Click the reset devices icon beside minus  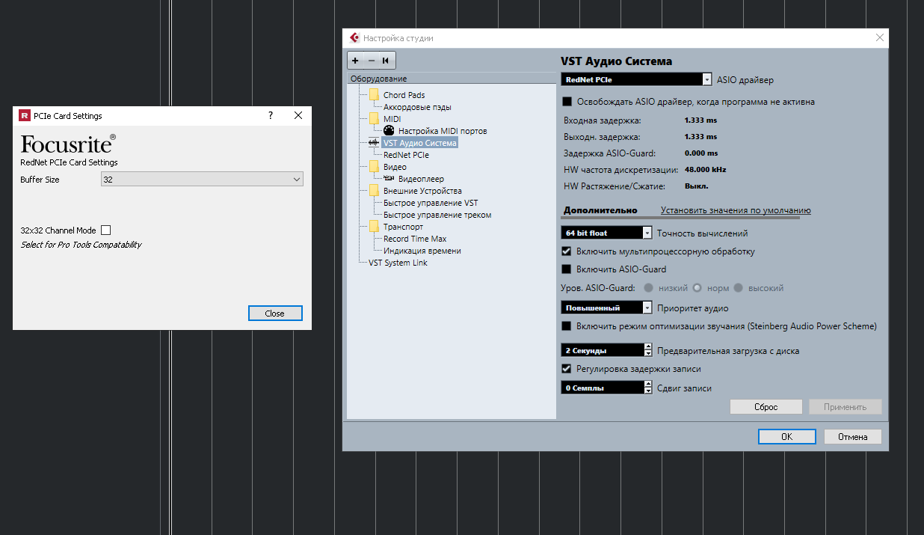(x=386, y=61)
